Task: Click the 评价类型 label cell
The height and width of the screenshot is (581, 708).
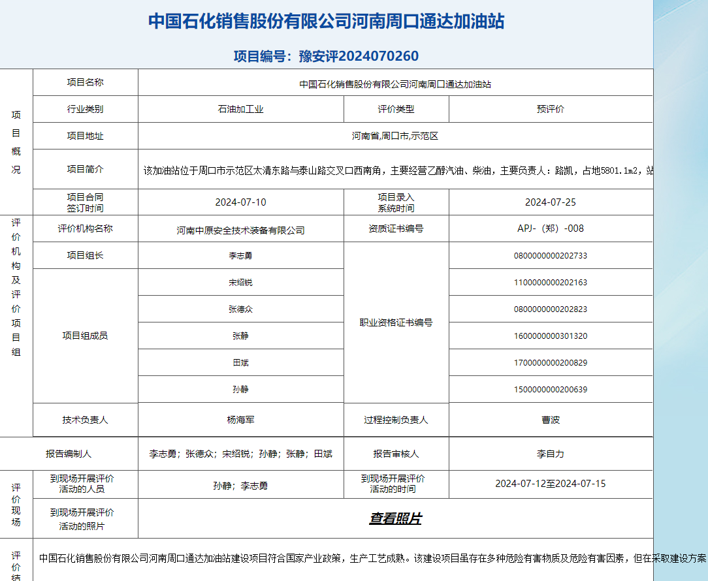Action: [396, 109]
